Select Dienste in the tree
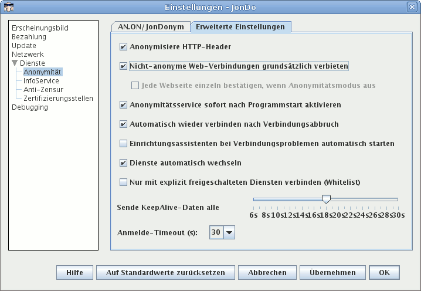Screen dimensions: 421x291 32,63
